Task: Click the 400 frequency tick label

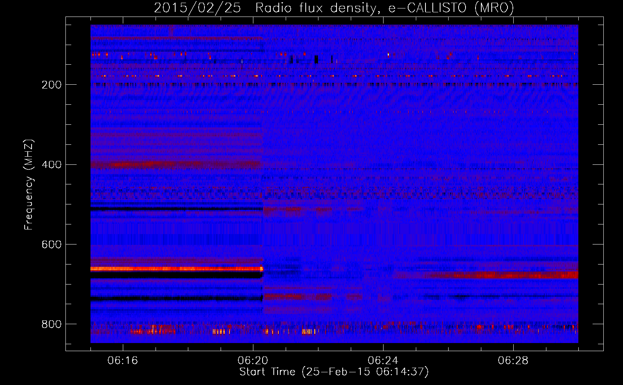Action: 52,165
